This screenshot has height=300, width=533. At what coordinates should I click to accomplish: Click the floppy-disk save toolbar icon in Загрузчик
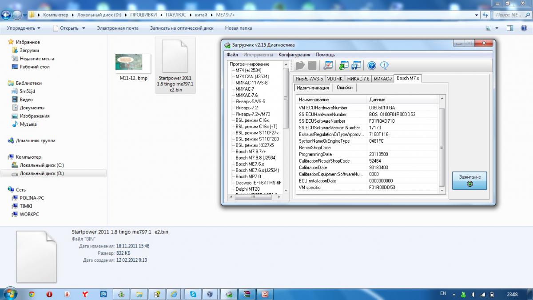pyautogui.click(x=356, y=66)
